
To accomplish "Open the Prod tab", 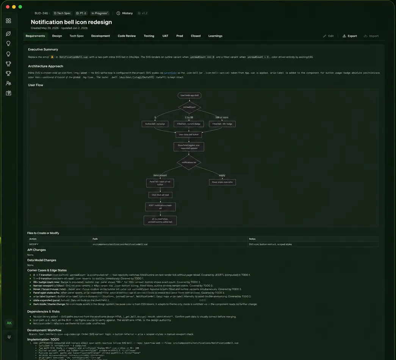I will [180, 36].
